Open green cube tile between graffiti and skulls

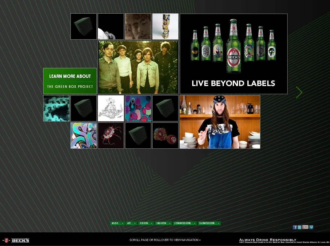138,136
